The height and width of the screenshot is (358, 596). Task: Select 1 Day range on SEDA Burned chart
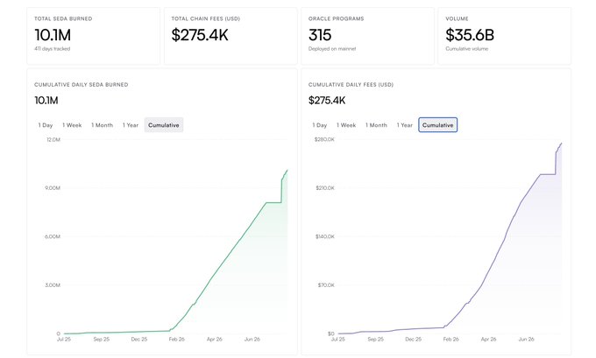point(46,125)
